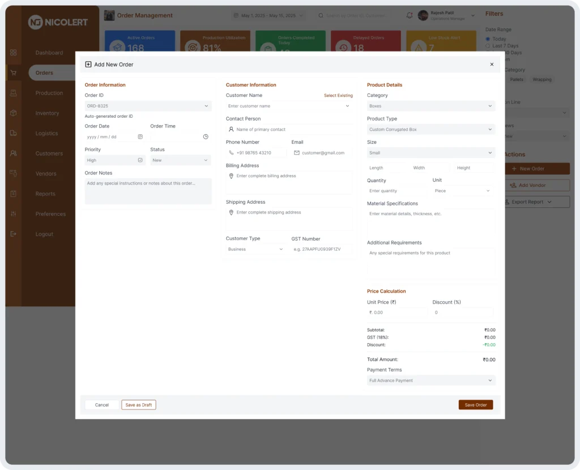Click the Save Order button
The image size is (580, 470).
click(x=475, y=405)
